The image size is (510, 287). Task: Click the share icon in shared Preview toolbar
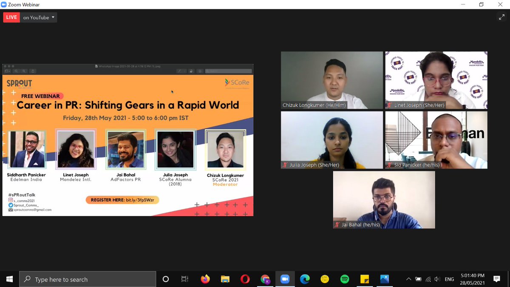(33, 71)
